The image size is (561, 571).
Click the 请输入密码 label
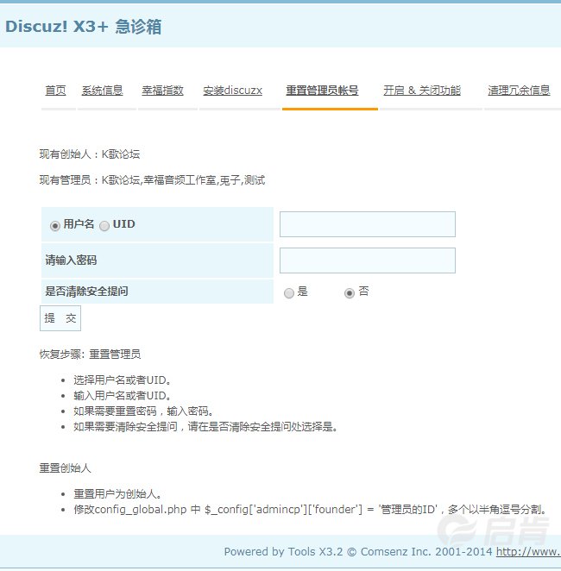(x=71, y=260)
